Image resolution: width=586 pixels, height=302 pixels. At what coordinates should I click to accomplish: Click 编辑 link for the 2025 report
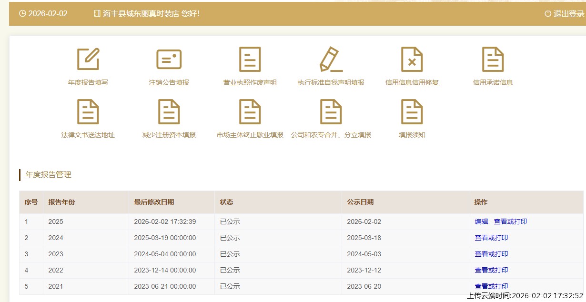click(x=481, y=221)
